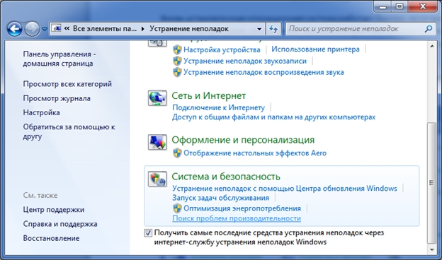Viewport: 442px width, 260px height.
Task: Click the scrollbar down arrow
Action: [x=432, y=249]
